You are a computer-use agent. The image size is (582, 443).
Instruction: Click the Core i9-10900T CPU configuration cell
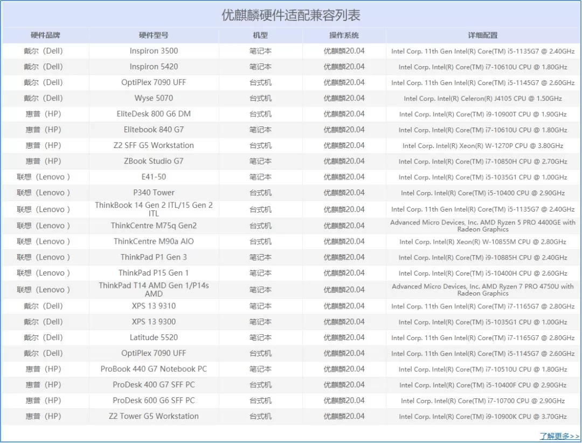[x=483, y=114]
